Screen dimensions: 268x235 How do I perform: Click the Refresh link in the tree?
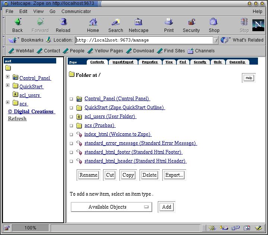coord(17,118)
